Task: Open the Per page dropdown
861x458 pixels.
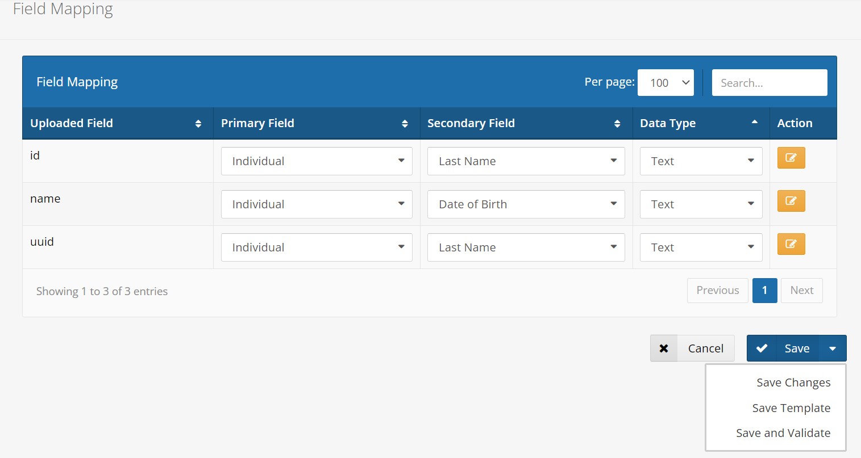Action: [x=665, y=83]
